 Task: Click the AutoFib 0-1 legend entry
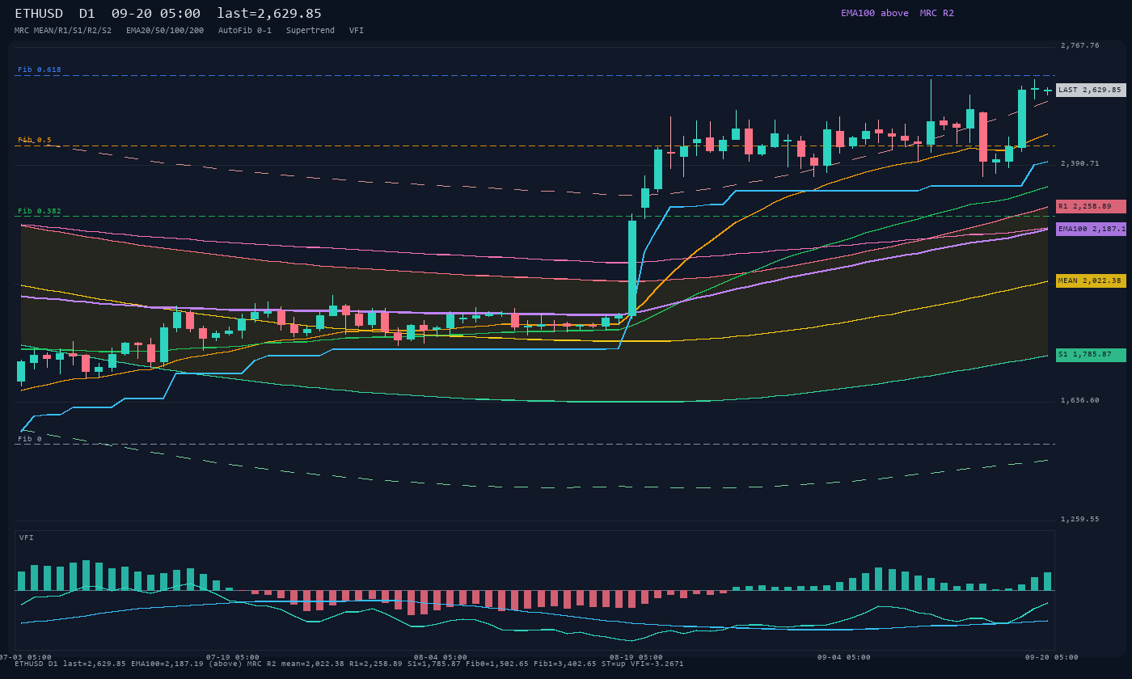coord(245,31)
